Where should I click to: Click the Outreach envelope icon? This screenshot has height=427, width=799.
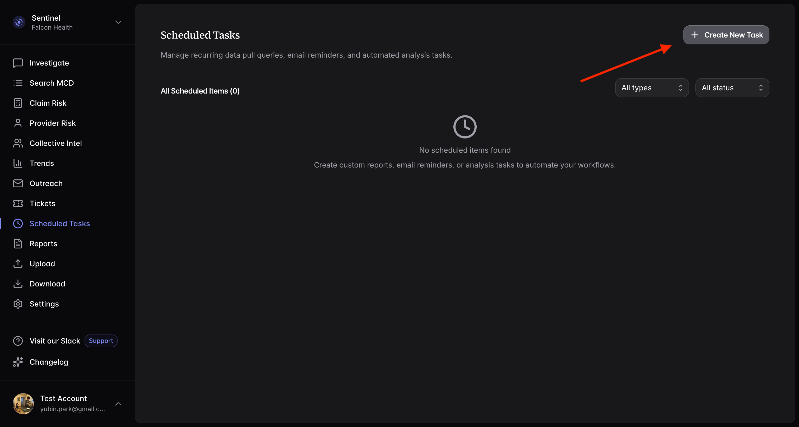[18, 183]
